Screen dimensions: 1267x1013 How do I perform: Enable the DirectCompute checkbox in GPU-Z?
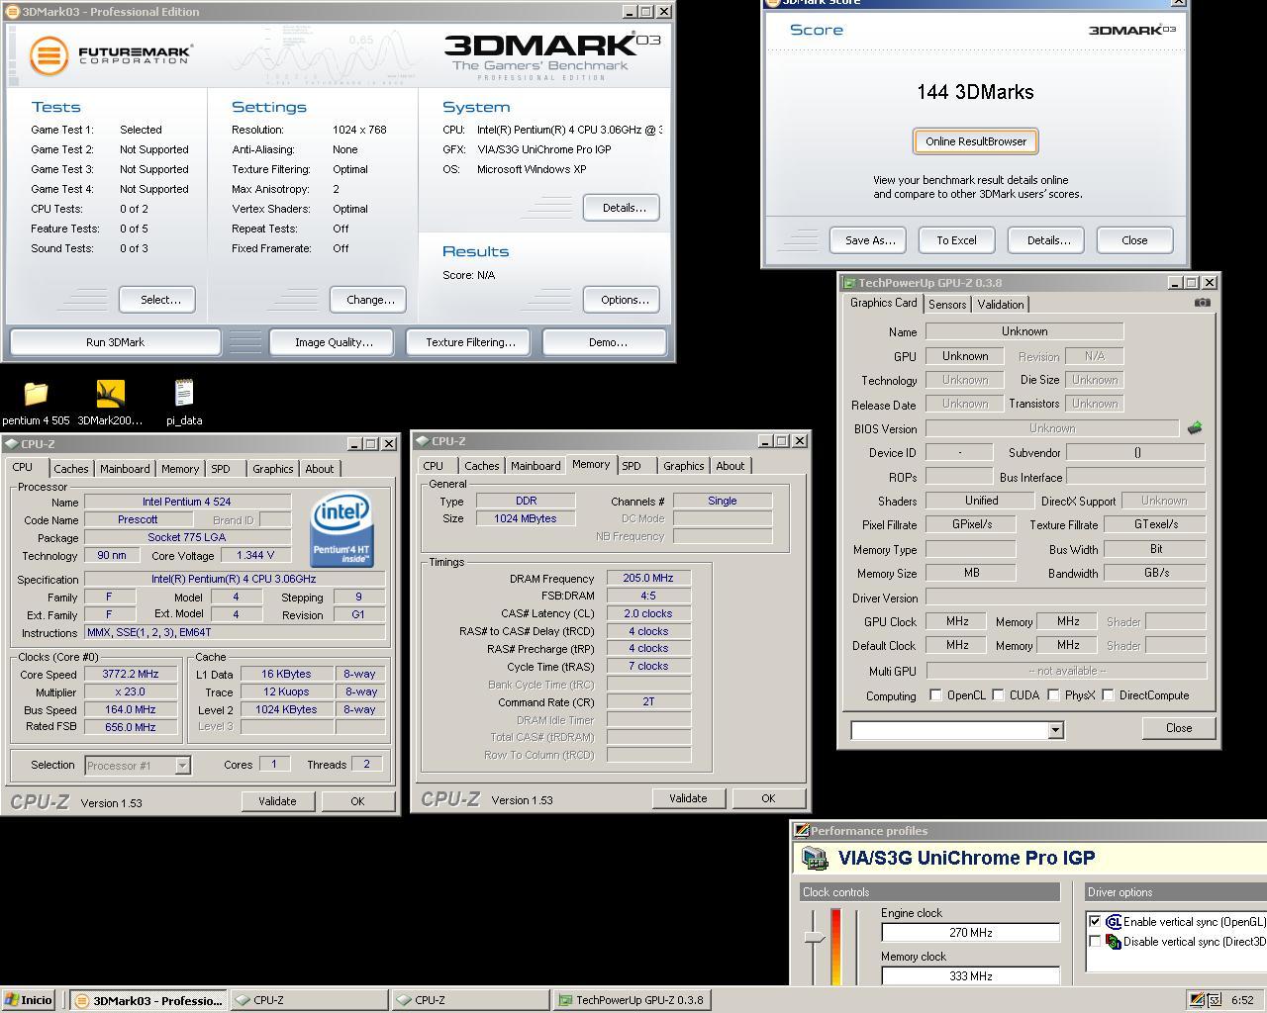pos(1108,695)
